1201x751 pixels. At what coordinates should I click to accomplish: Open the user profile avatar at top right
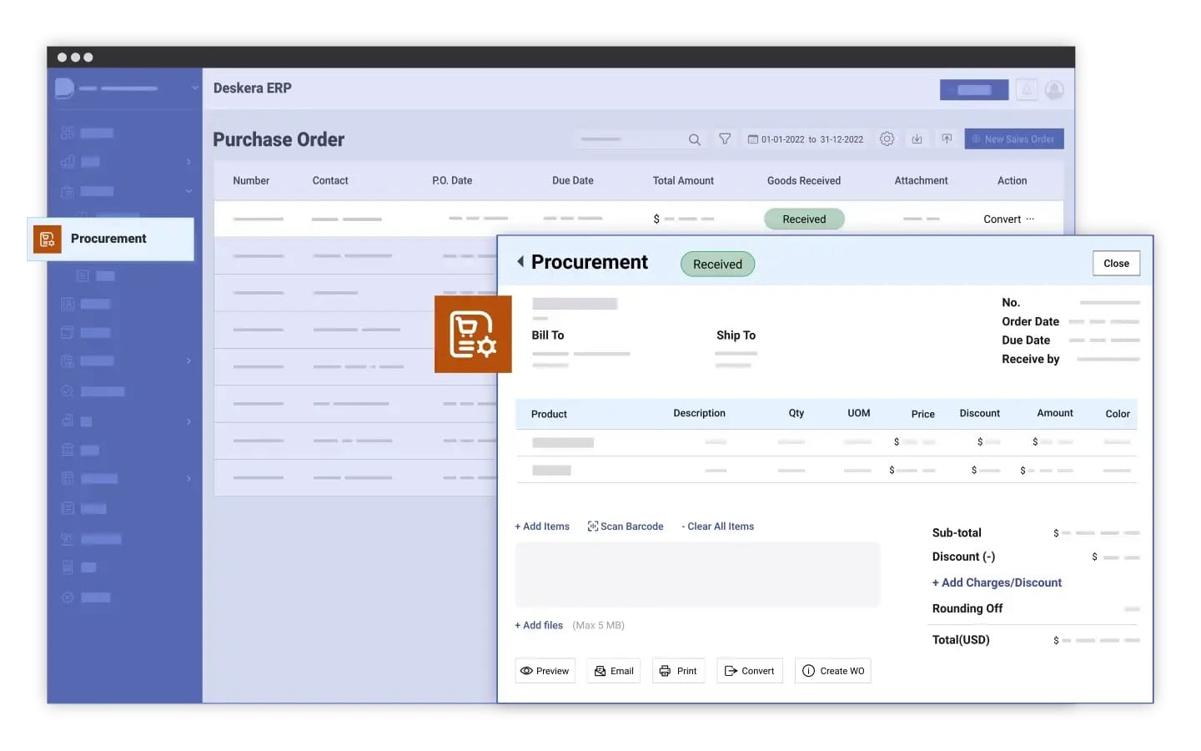click(x=1053, y=89)
